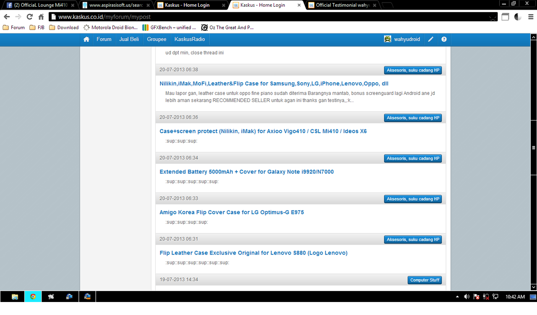Switch to Chrome on the taskbar
This screenshot has height=315, width=537.
point(33,297)
